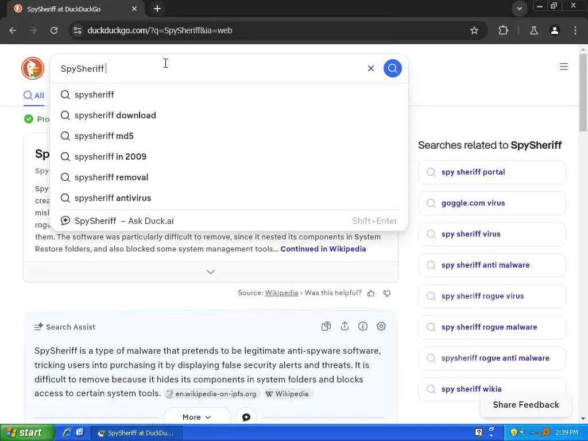Screen dimensions: 588x441
Task: Choose suggestion "spysheriff in 2009"
Action: coord(229,156)
